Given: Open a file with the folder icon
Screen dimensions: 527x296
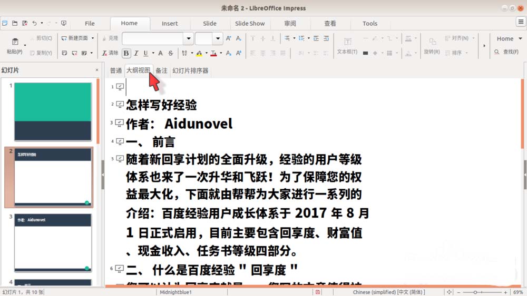Looking at the screenshot, I should [15, 23].
